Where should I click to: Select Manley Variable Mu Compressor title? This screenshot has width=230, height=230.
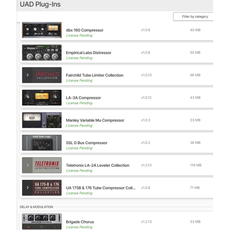(x=95, y=120)
